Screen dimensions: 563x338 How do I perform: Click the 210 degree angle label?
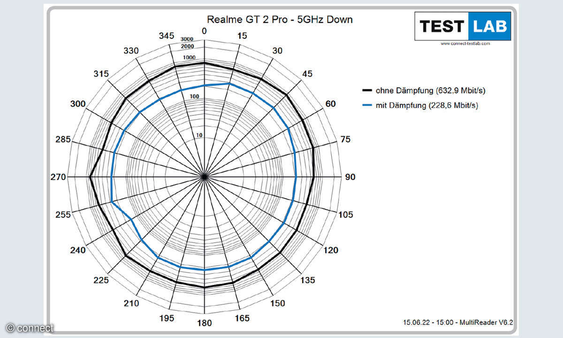[x=131, y=303]
